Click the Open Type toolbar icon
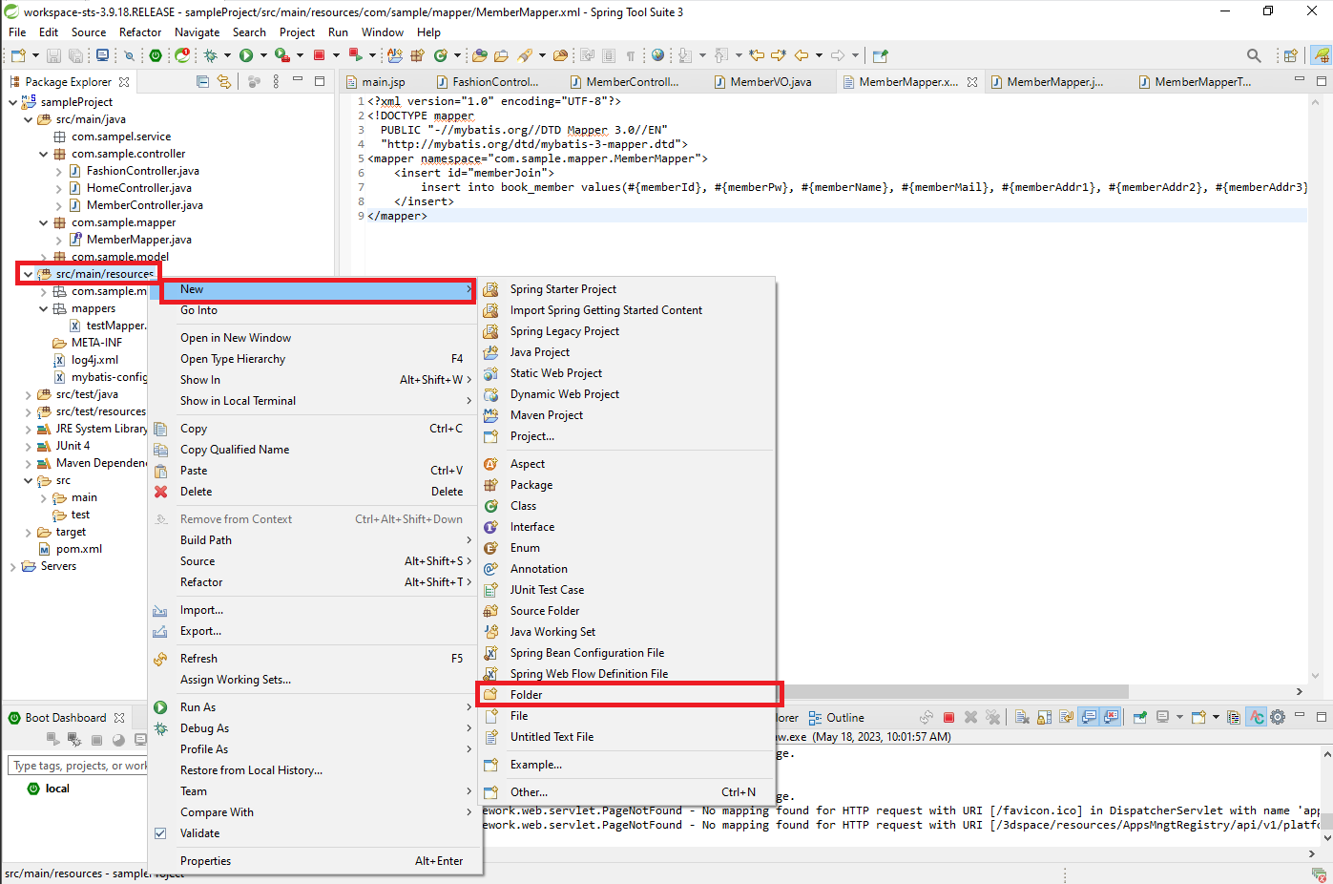 point(479,55)
